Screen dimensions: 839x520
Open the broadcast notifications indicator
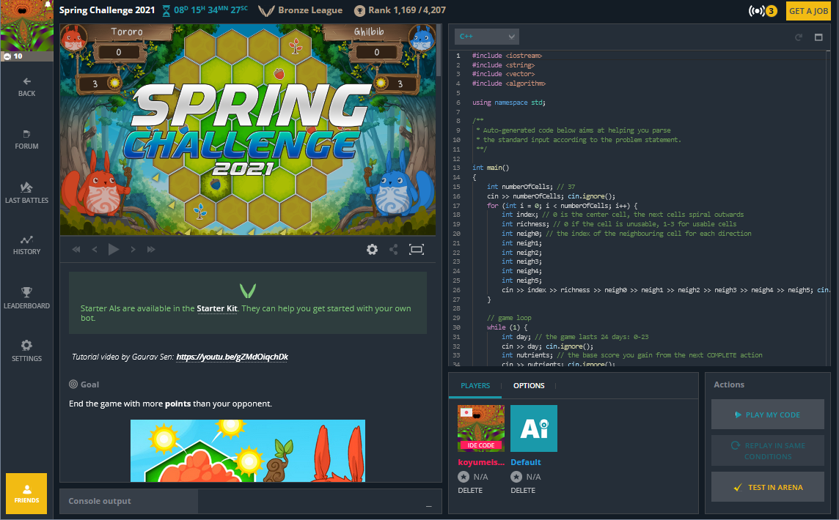[761, 11]
